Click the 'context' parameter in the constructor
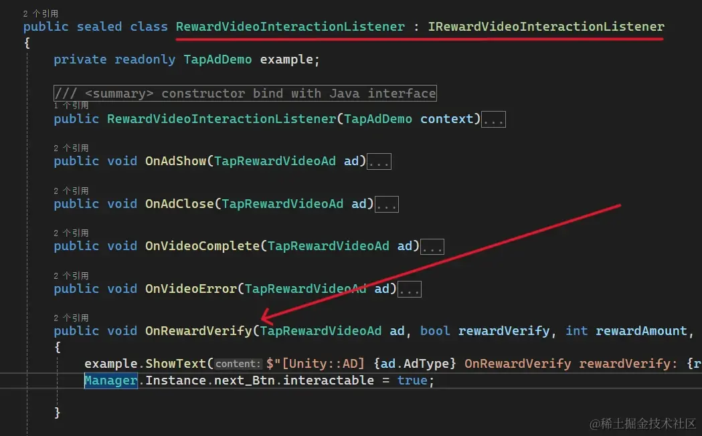This screenshot has height=436, width=702. (446, 119)
